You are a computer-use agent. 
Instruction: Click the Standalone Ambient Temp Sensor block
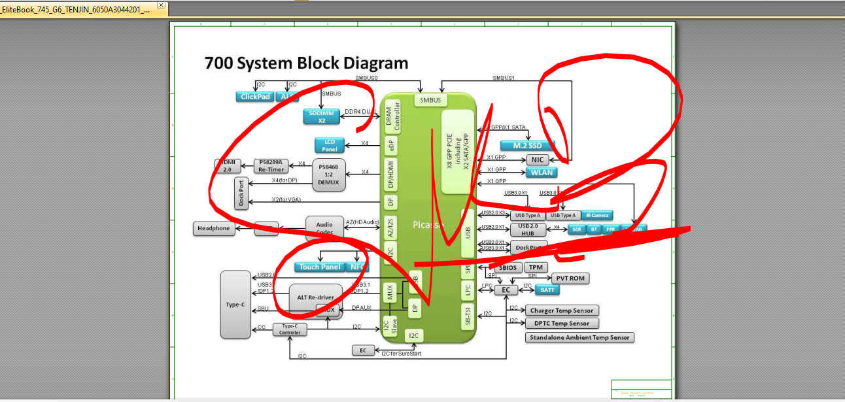[x=579, y=337]
